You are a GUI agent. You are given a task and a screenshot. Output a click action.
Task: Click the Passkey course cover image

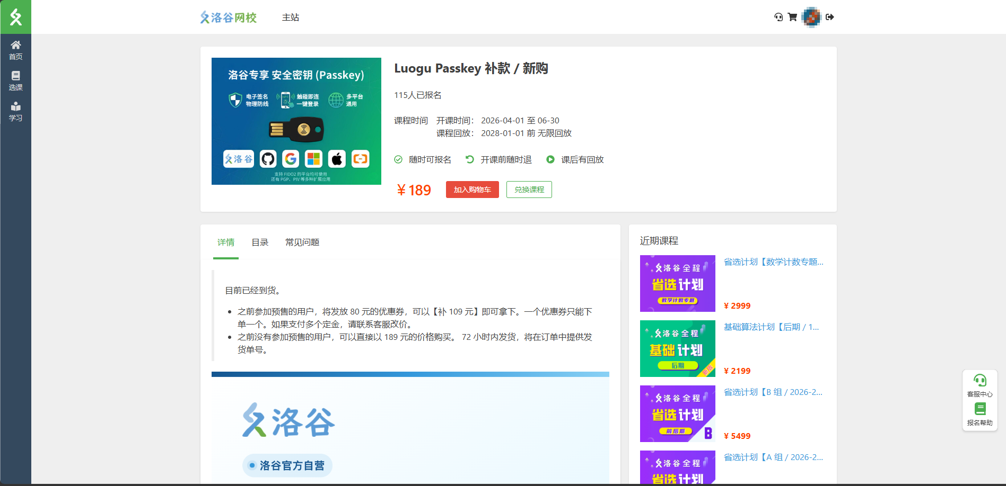[296, 121]
